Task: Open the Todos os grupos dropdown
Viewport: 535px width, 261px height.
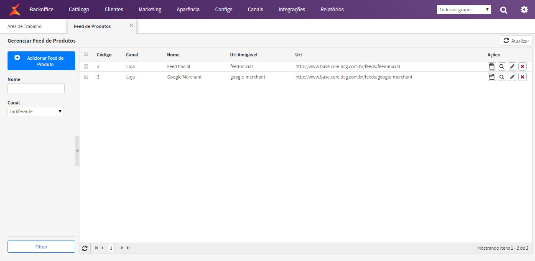Action: [464, 10]
